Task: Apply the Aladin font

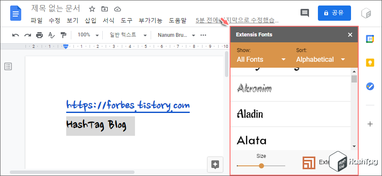Action: [x=290, y=114]
